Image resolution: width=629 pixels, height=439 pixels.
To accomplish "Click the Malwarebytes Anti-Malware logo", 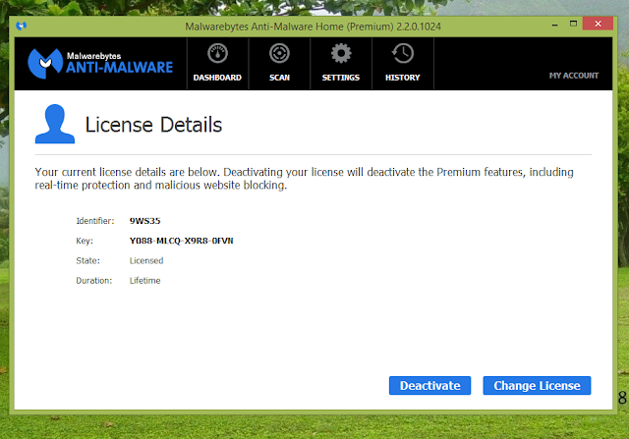I will tap(101, 63).
